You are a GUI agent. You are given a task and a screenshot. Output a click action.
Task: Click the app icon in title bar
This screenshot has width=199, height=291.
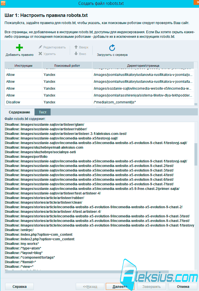(x=3, y=3)
